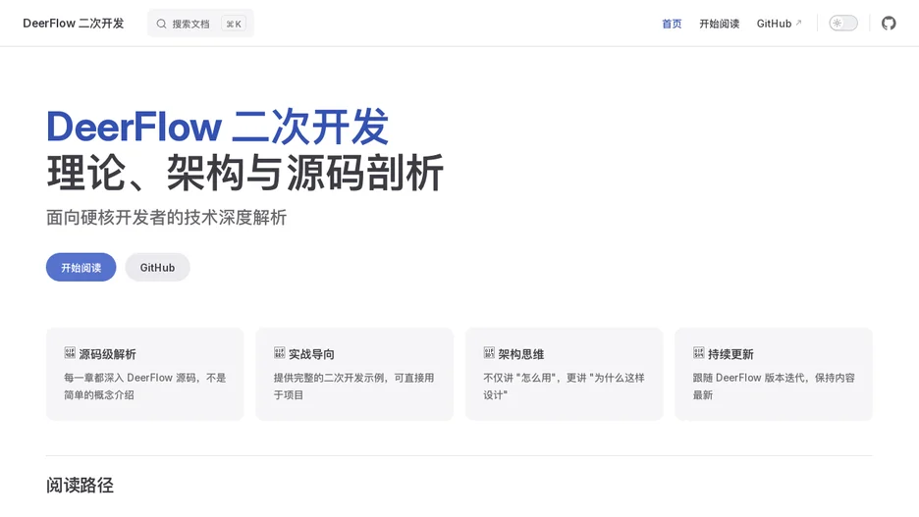The width and height of the screenshot is (919, 517).
Task: Click the description text under 跟随 DeerFlow 版本迭代
Action: pyautogui.click(x=774, y=387)
